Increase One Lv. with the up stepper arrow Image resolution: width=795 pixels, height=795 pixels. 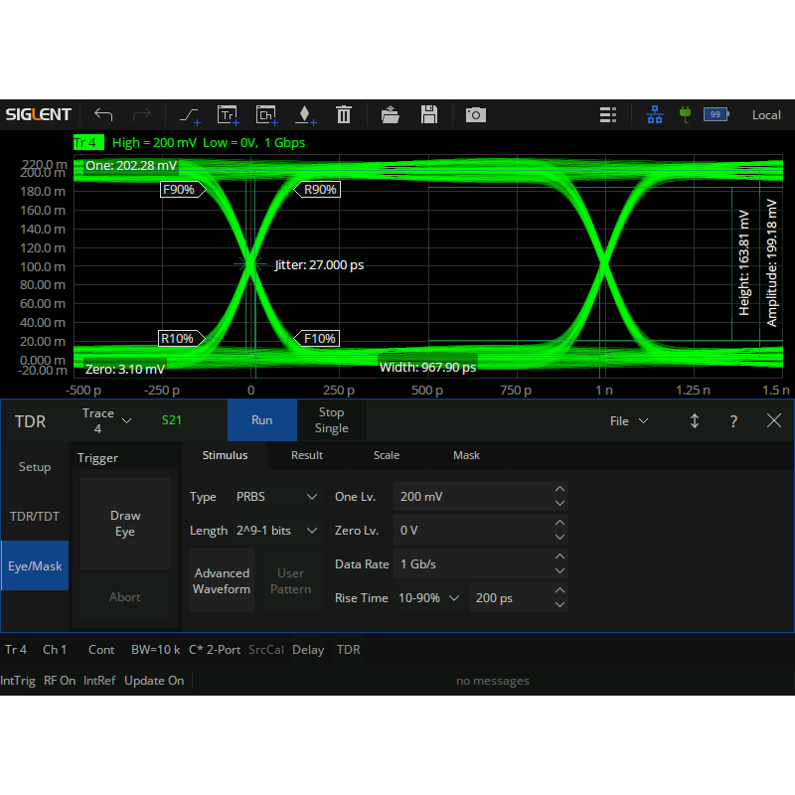point(559,489)
